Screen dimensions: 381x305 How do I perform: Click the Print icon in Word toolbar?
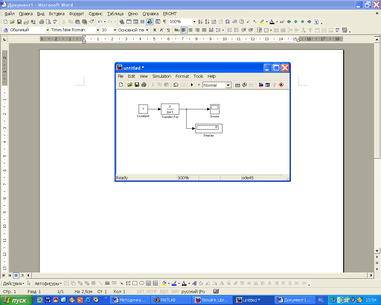(42, 22)
